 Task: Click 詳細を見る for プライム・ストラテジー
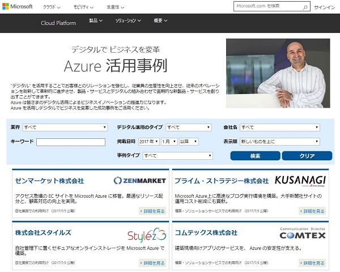312,211
